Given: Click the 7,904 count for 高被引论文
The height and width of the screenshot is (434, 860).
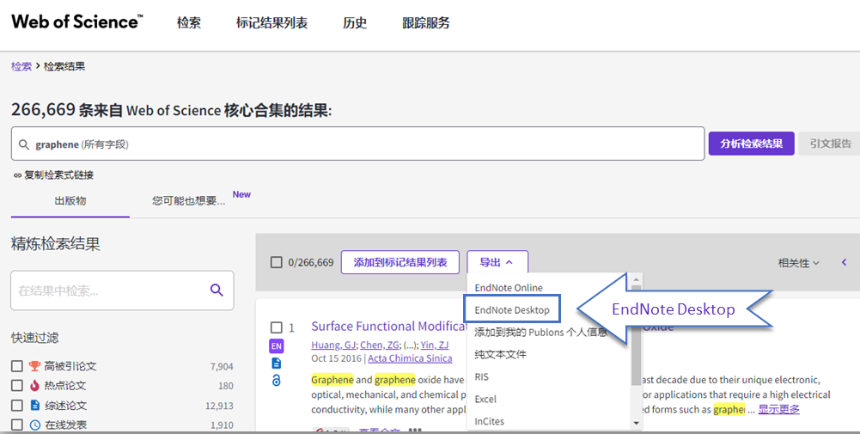Looking at the screenshot, I should (x=222, y=366).
